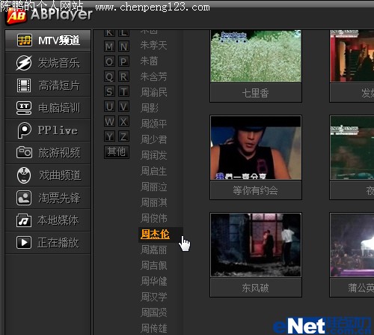This screenshot has width=374, height=335.
Task: Select artist 朱含芳
Action: click(153, 76)
